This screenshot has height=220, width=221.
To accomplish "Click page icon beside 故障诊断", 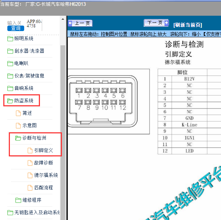I will 30,163.
